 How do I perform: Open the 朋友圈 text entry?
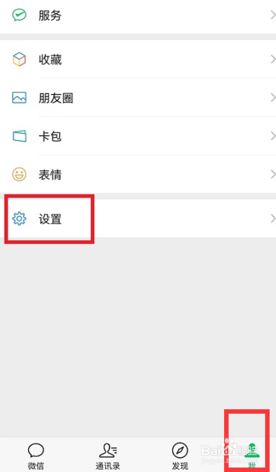coord(56,98)
